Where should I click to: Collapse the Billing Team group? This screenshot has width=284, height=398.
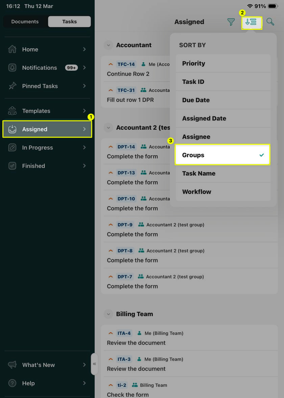(x=108, y=314)
